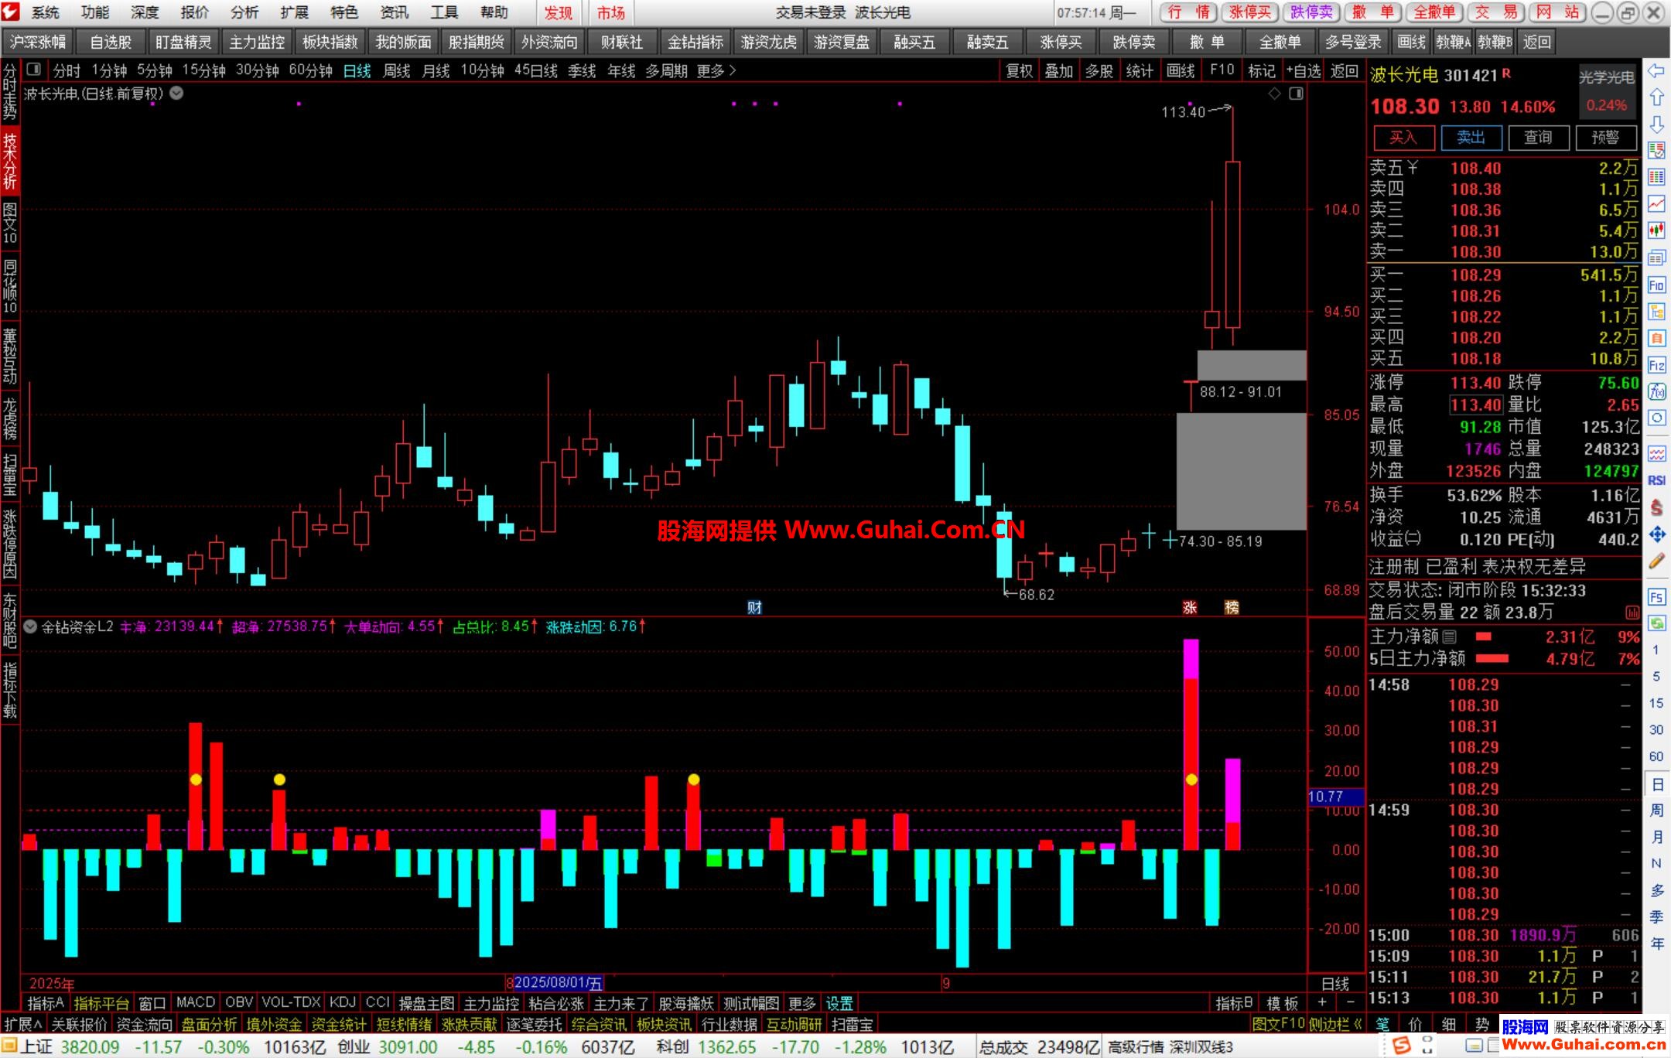Switch to the KDJ indicator tab
Viewport: 1671px width, 1058px height.
343,1002
